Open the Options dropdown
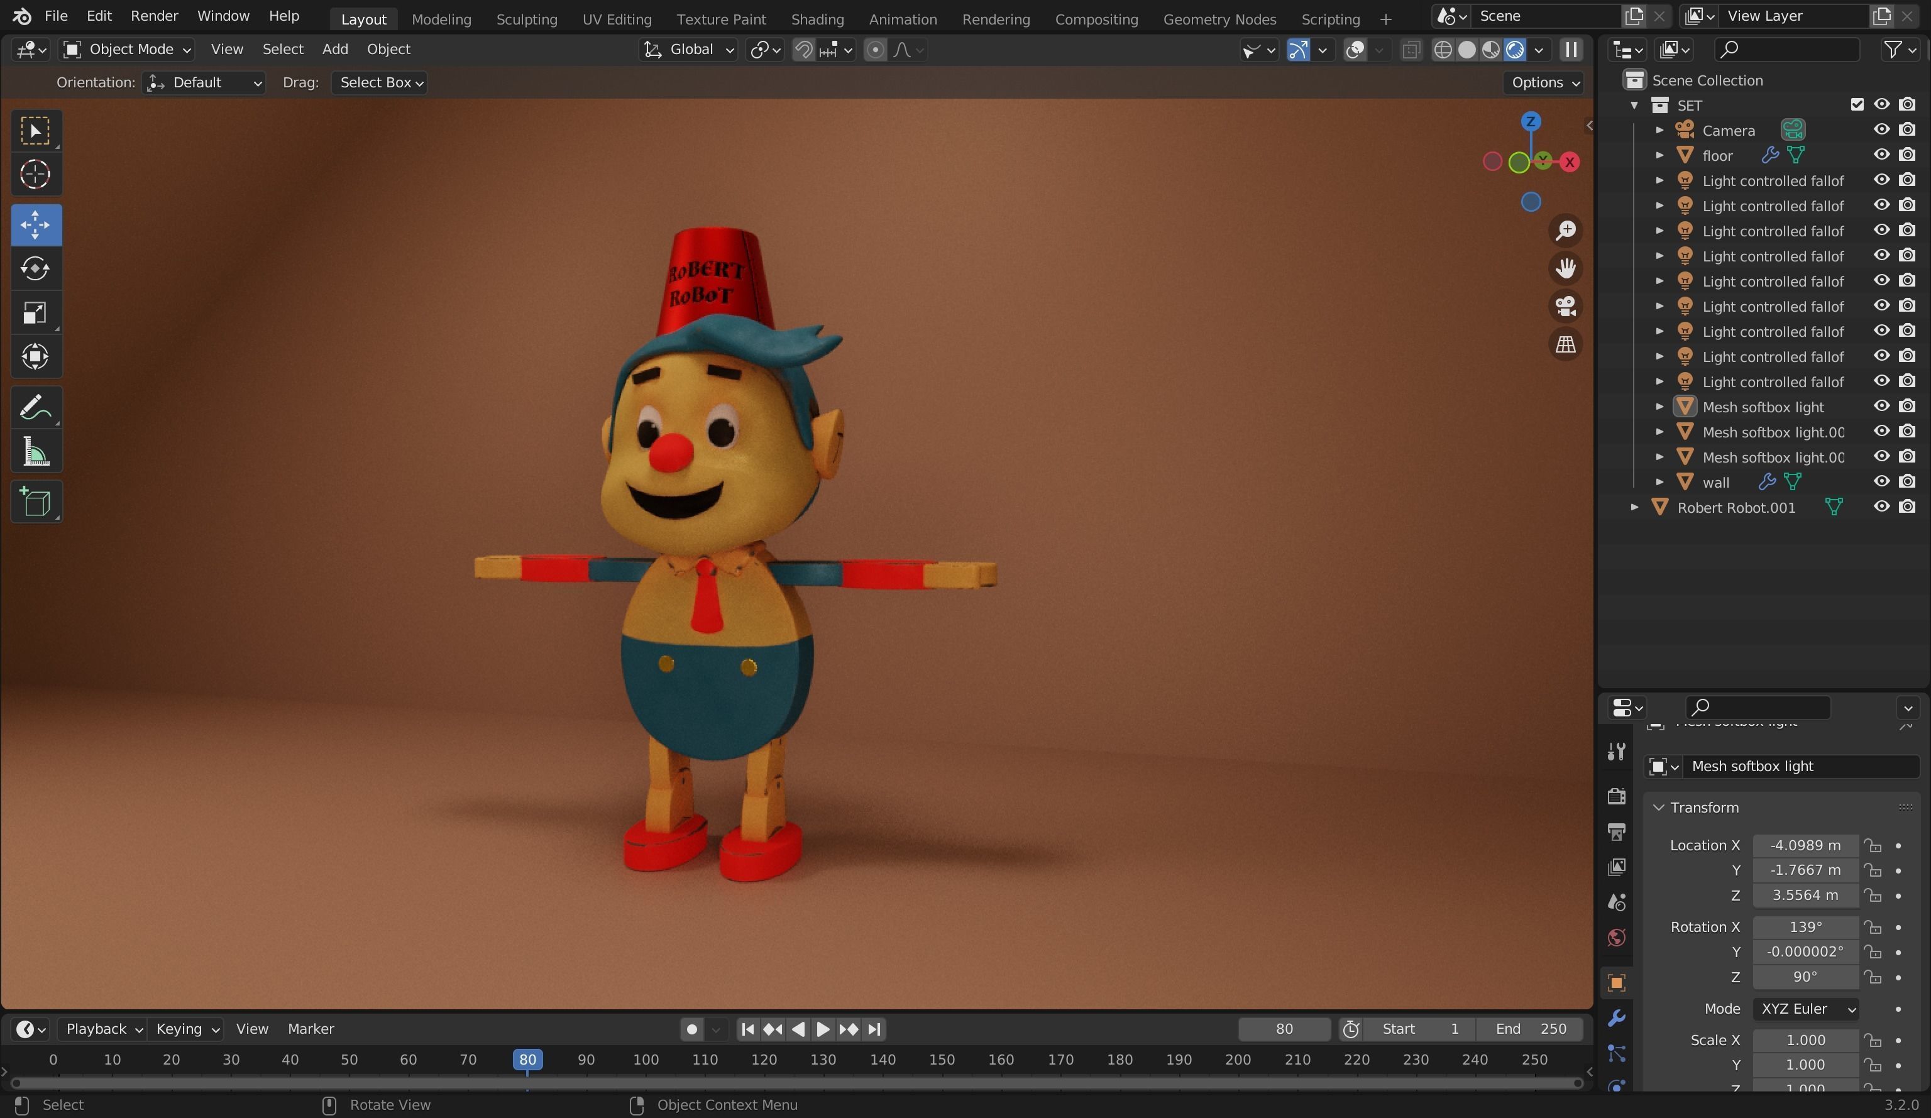 1543,83
